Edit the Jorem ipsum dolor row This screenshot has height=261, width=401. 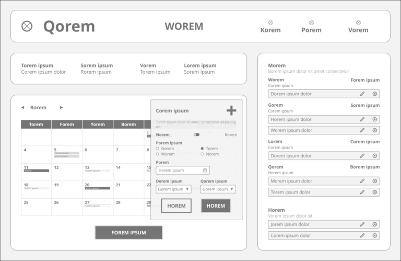point(362,224)
